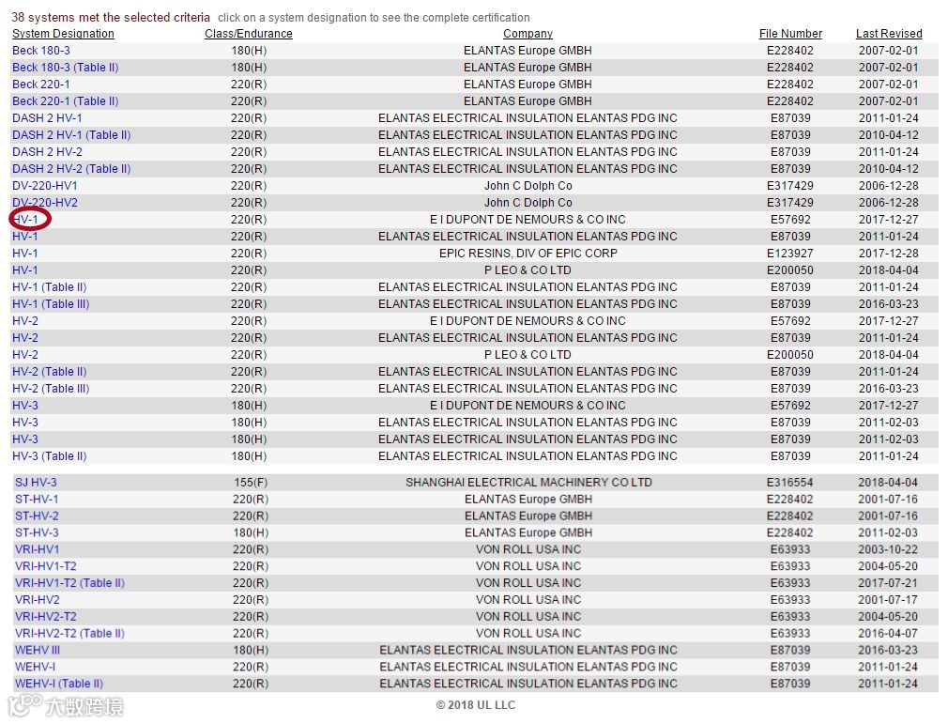Image resolution: width=948 pixels, height=724 pixels.
Task: Select the date '2016-04-07'
Action: pyautogui.click(x=887, y=634)
